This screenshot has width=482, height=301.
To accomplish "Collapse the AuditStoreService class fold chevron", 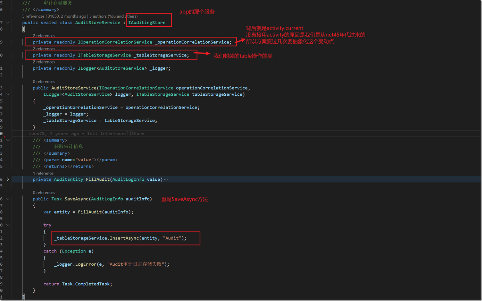I will [8, 23].
